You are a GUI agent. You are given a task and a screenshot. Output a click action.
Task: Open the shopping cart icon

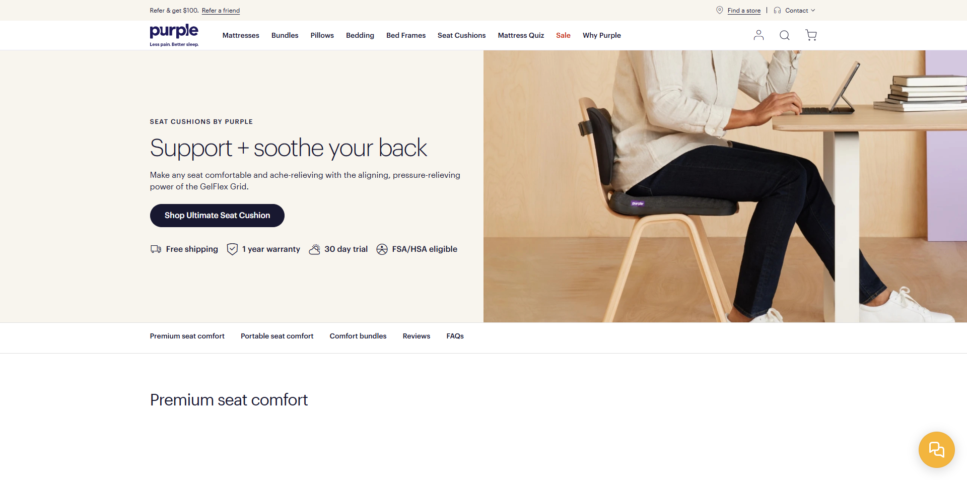(x=811, y=35)
